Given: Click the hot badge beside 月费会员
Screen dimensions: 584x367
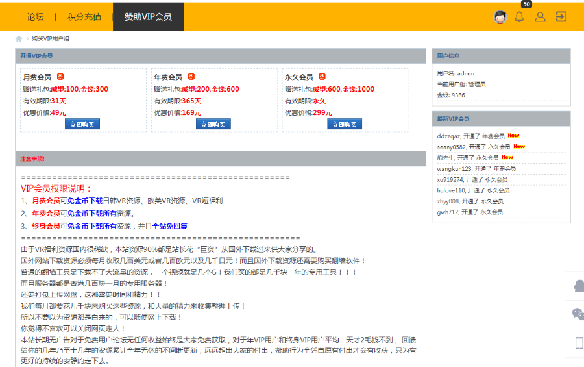Looking at the screenshot, I should point(60,77).
